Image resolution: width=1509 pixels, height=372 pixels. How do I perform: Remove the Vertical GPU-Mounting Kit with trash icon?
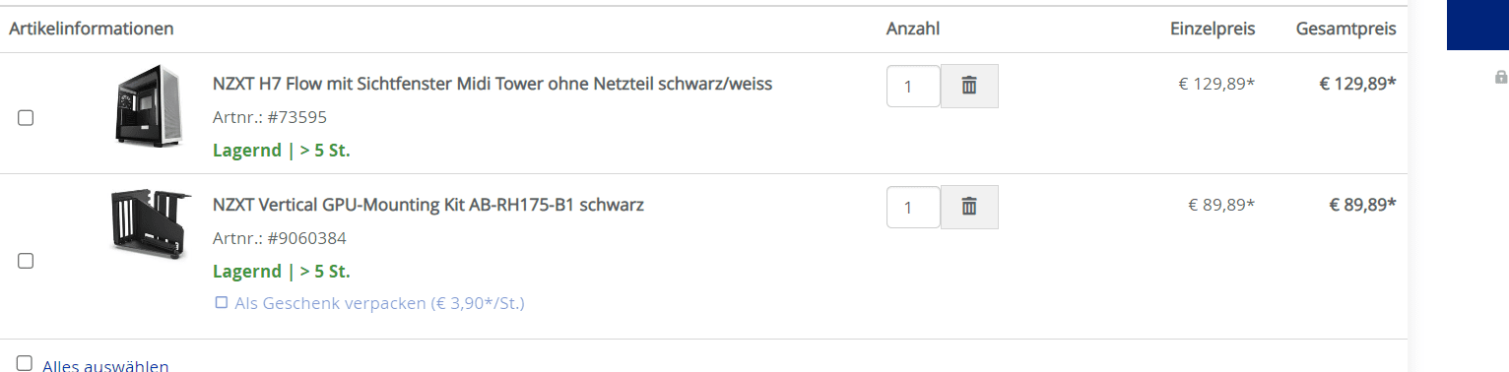(x=969, y=207)
